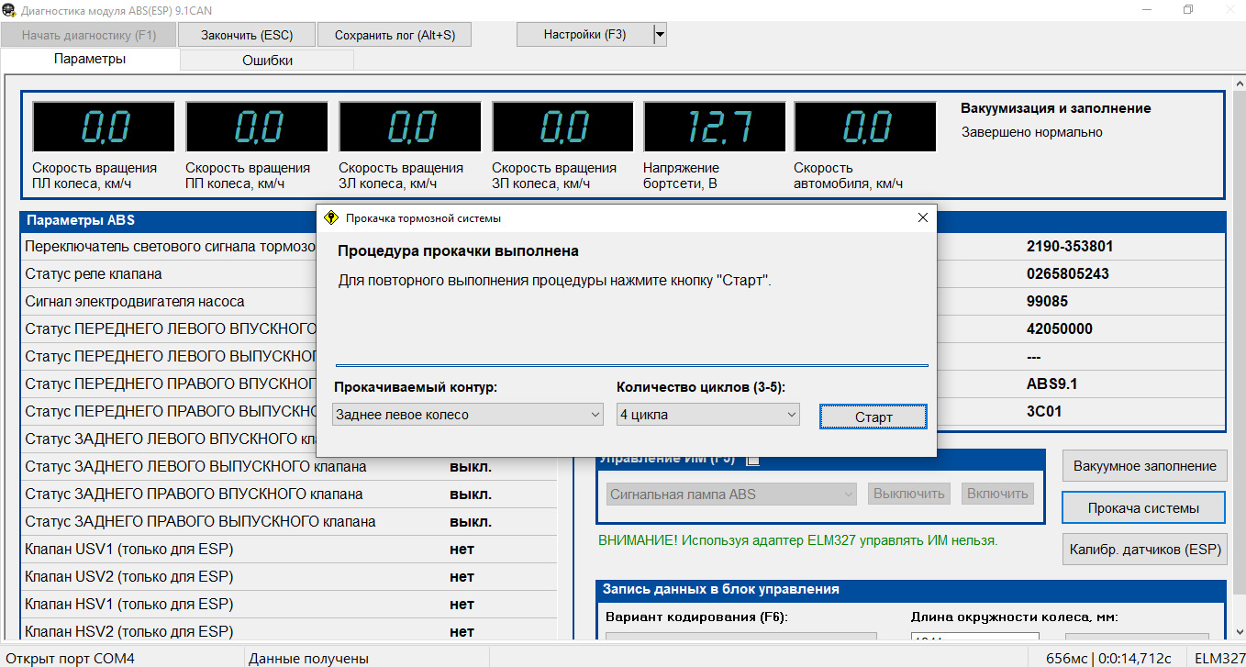Click the value 2190-353801
This screenshot has width=1246, height=667.
click(x=1070, y=246)
